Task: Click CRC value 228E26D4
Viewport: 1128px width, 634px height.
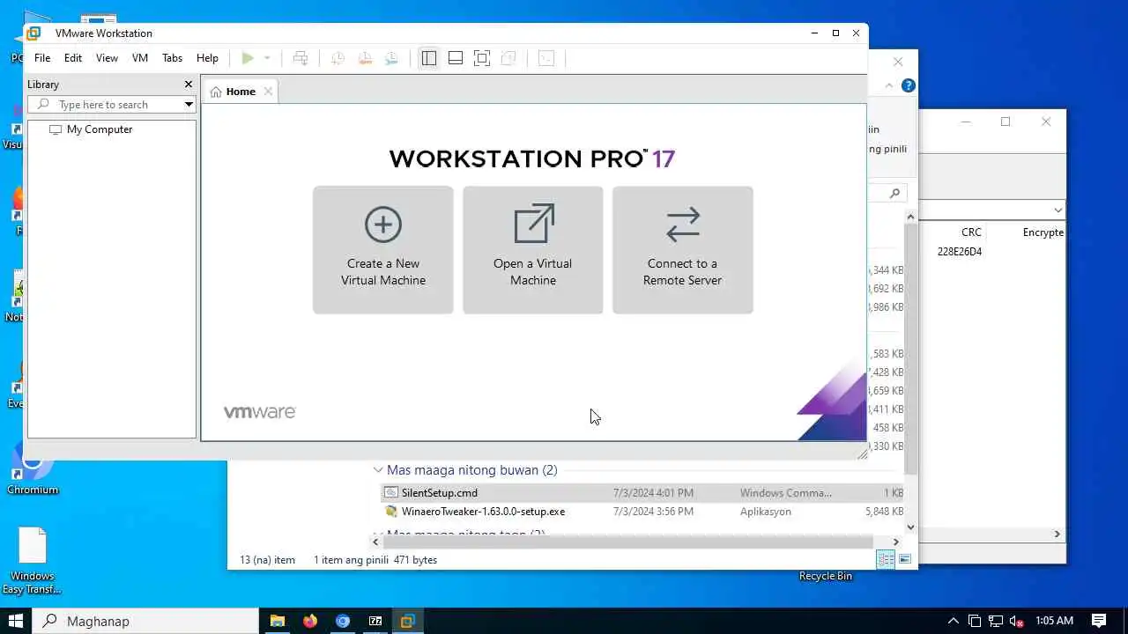Action: tap(960, 252)
